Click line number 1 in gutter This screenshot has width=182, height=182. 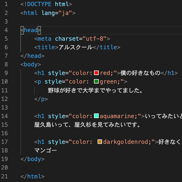pos(6,4)
